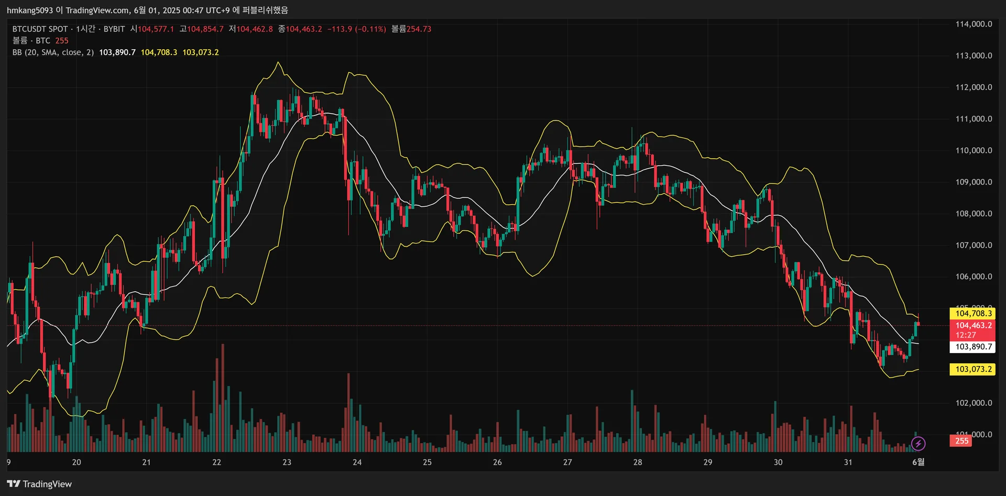The height and width of the screenshot is (496, 1006).
Task: Click the close value 104,463.2 in legend
Action: [x=304, y=29]
